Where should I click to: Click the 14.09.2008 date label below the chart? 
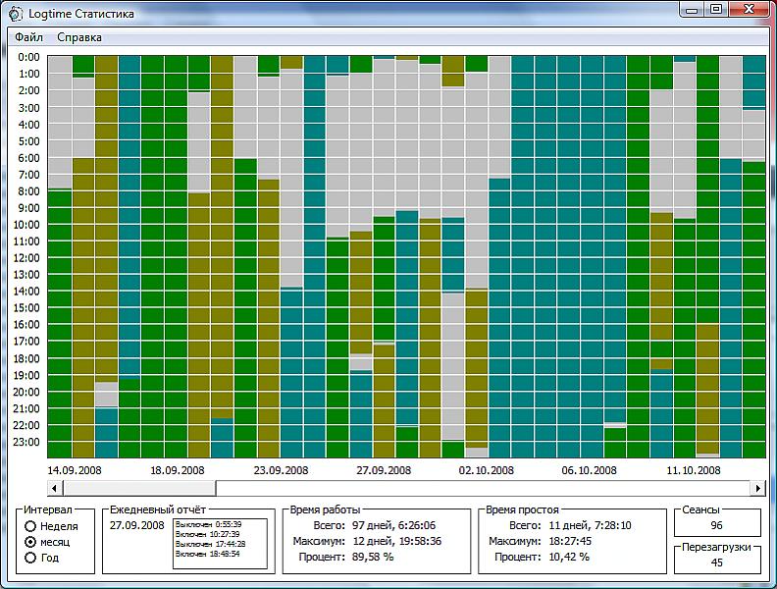75,470
